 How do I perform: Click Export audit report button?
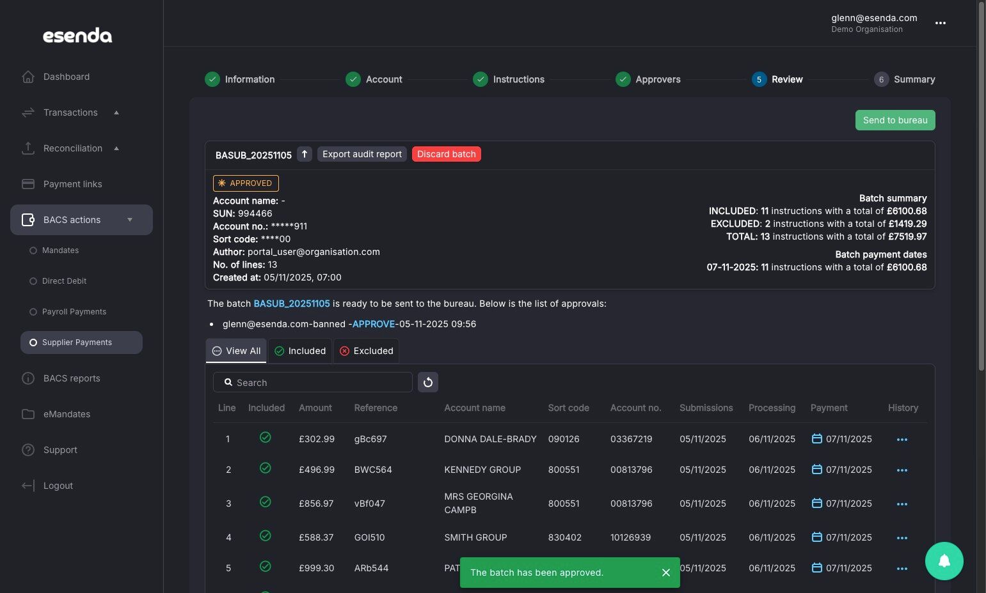(362, 154)
